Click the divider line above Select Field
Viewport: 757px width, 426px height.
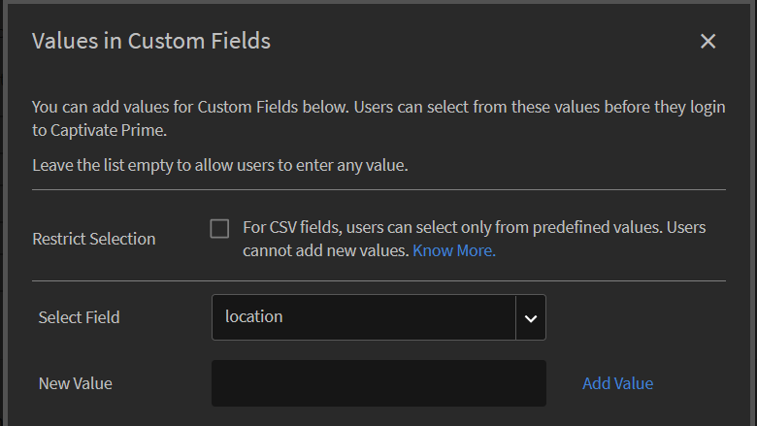click(378, 280)
